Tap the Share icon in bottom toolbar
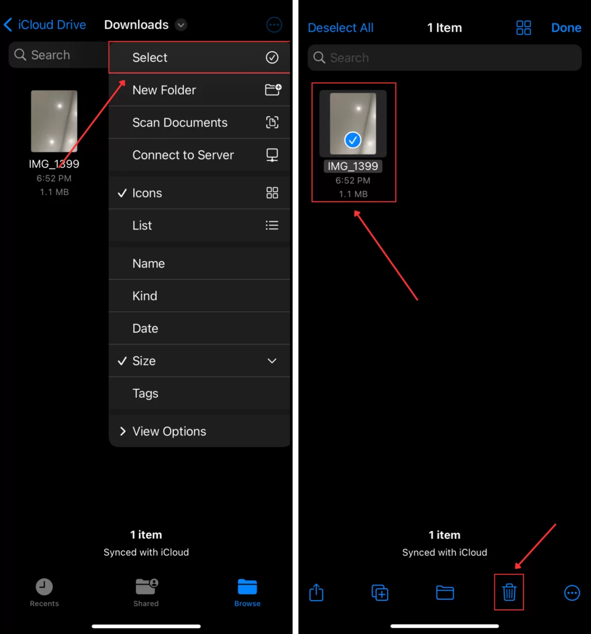The height and width of the screenshot is (634, 591). 316,592
